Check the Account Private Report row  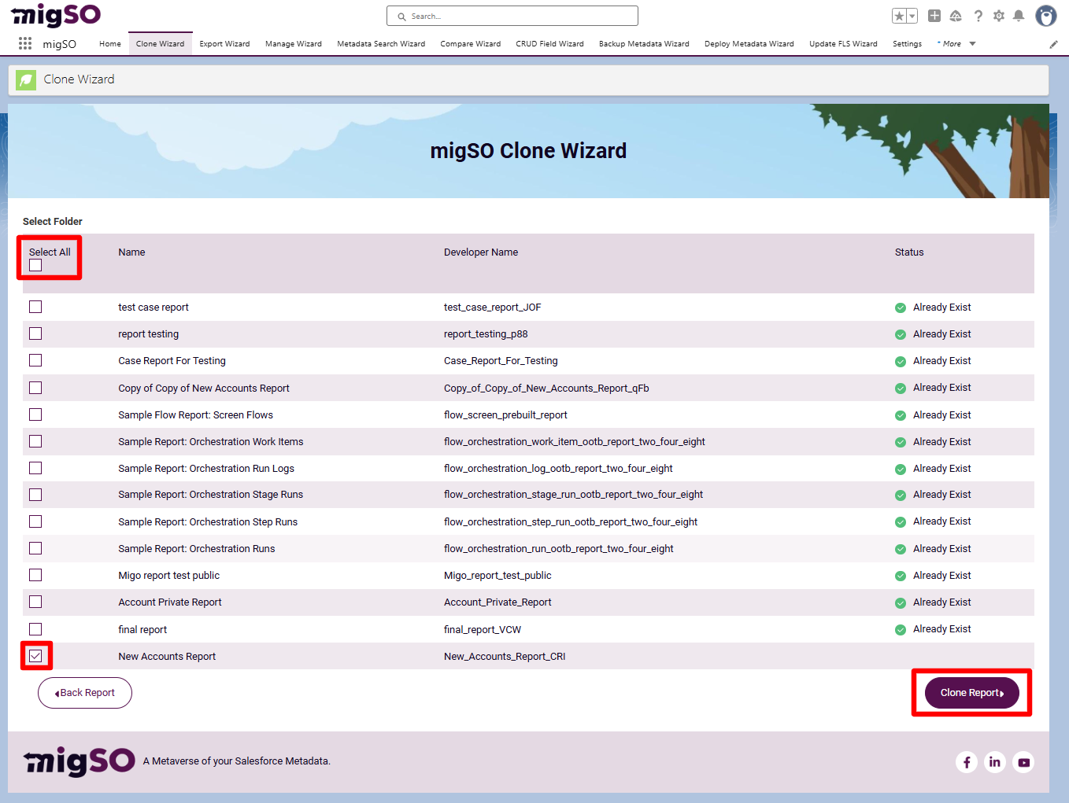(35, 602)
